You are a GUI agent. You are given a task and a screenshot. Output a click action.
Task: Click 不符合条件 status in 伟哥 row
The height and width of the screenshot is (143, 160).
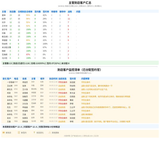(x=63, y=93)
